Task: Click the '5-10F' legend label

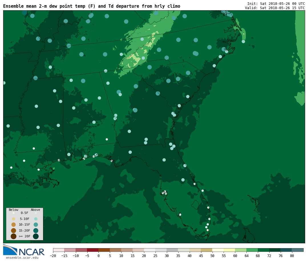Action: [25, 219]
